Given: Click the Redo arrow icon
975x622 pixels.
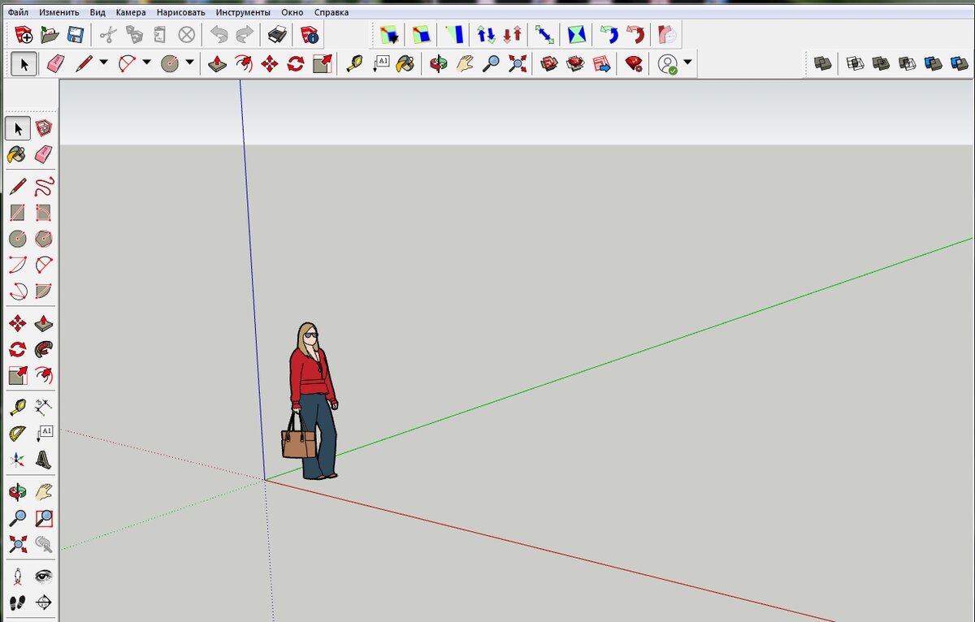Looking at the screenshot, I should (x=245, y=35).
